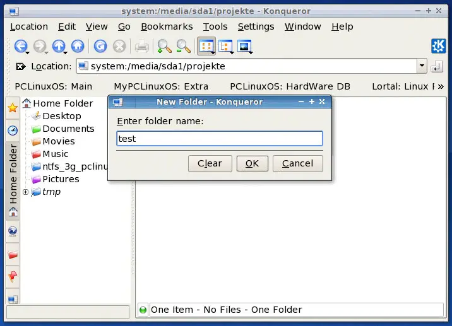452x326 pixels.
Task: Open Tree View mode dropdown arrow
Action: 232,53
